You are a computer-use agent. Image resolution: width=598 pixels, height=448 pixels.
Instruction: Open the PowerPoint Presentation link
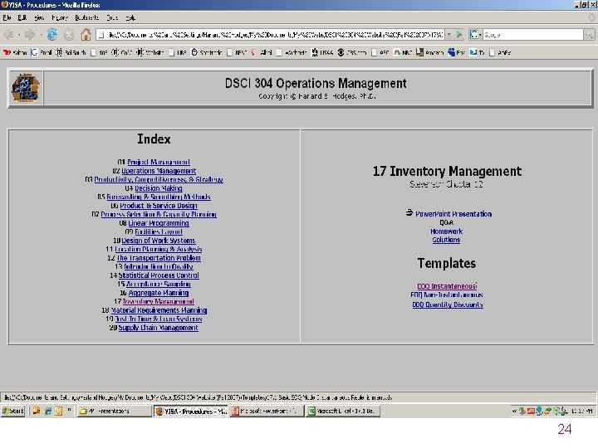(453, 214)
